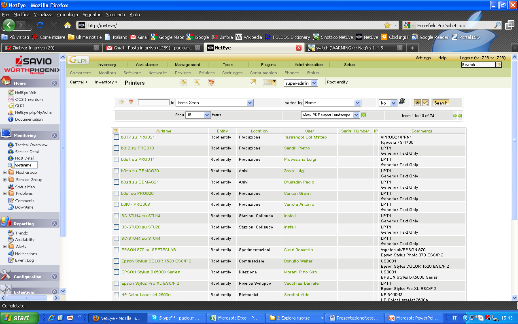Go to next page with green arrow

click(x=455, y=116)
